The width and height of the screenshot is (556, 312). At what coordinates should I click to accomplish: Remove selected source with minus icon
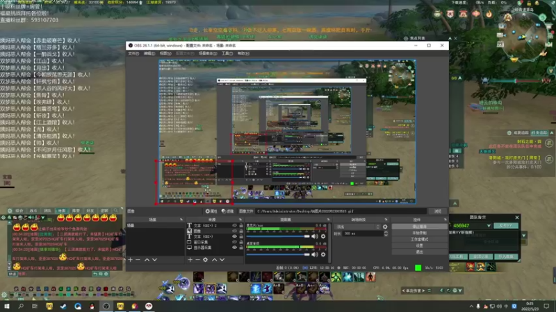[197, 259]
